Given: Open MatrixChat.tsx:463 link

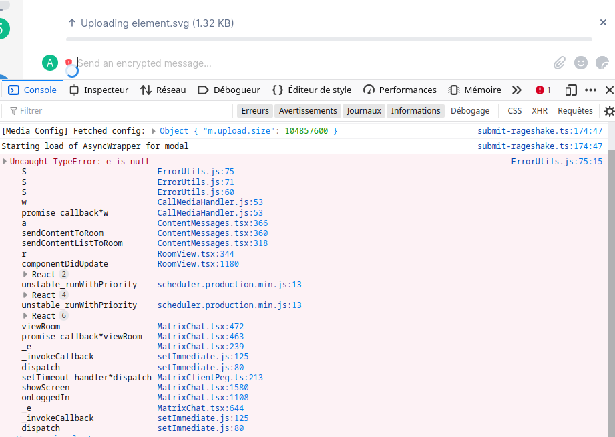Looking at the screenshot, I should coord(200,337).
